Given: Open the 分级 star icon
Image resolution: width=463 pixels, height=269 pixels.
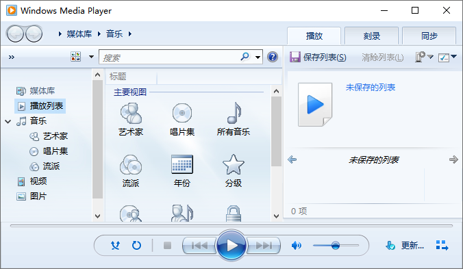Looking at the screenshot, I should (234, 164).
